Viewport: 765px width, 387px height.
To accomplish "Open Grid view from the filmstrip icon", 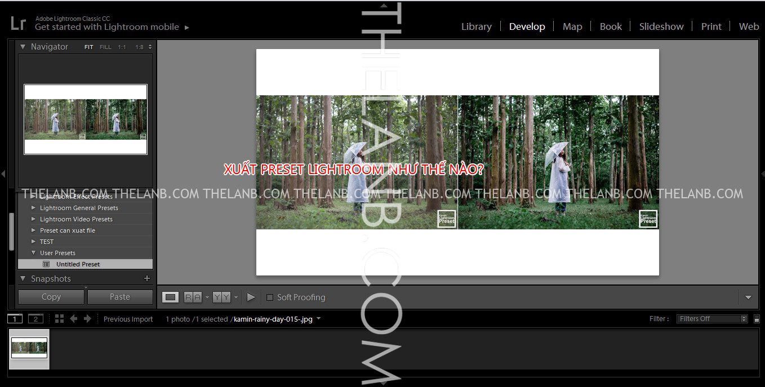I will pyautogui.click(x=59, y=319).
